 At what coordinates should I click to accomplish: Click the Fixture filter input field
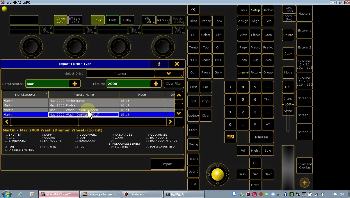(x=128, y=84)
